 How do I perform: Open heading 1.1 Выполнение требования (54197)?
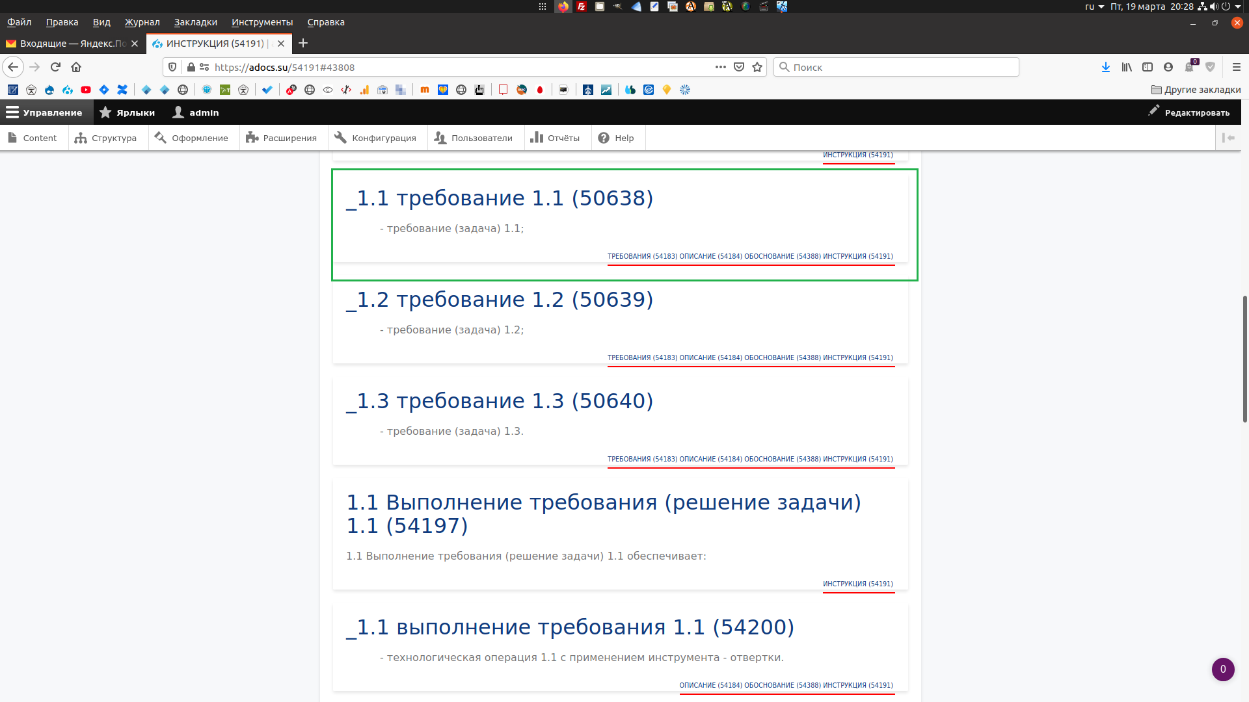click(x=604, y=514)
